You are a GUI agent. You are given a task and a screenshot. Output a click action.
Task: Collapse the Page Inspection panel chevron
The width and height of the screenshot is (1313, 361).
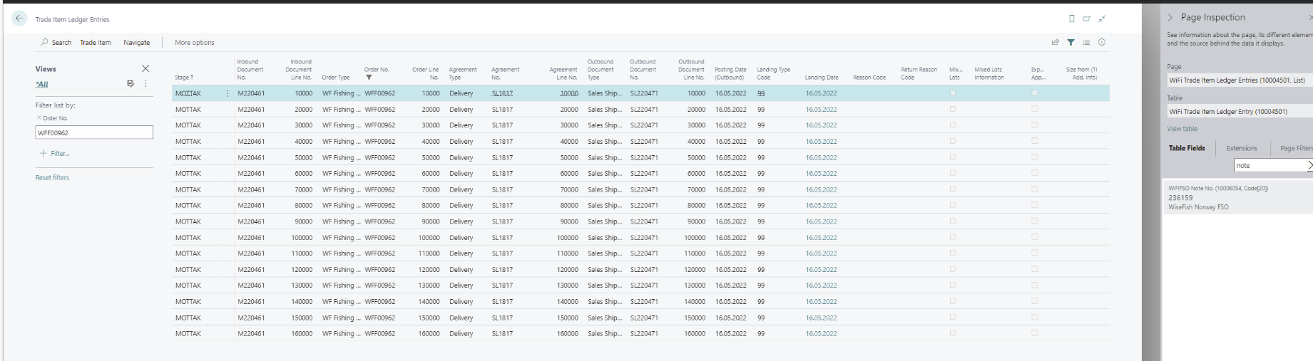coord(1170,18)
